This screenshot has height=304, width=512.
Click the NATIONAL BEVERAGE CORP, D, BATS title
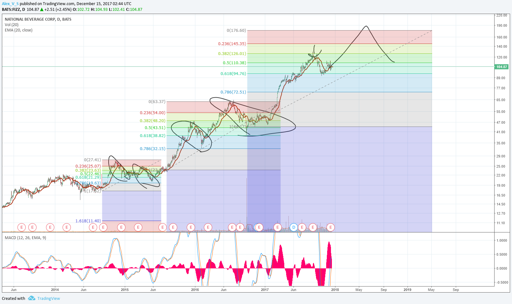38,19
